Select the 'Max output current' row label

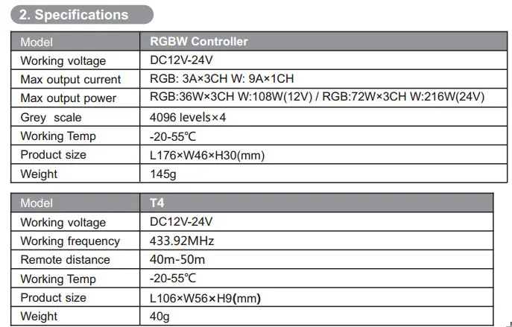(70, 80)
